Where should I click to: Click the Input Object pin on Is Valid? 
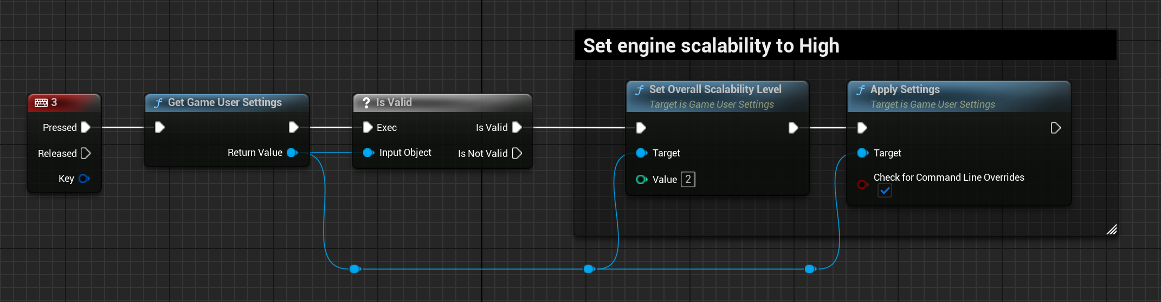click(x=369, y=153)
